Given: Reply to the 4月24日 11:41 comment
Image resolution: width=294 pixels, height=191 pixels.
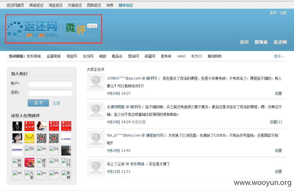Looking at the screenshot, I should click(279, 150).
